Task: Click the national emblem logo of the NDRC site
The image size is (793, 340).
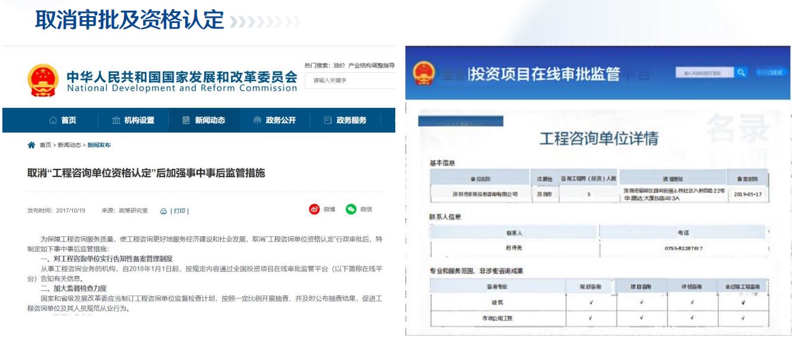Action: click(43, 80)
